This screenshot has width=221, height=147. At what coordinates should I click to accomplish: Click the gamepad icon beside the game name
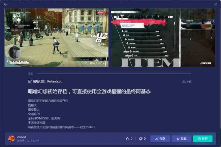point(30,82)
